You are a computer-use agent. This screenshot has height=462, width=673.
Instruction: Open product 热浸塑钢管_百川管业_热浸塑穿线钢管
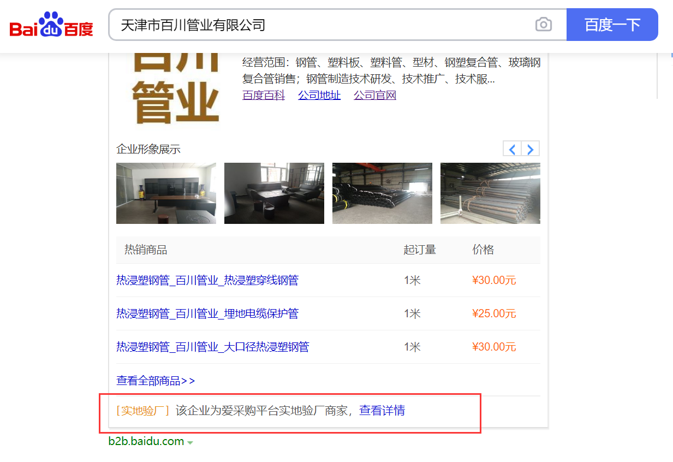pyautogui.click(x=207, y=280)
